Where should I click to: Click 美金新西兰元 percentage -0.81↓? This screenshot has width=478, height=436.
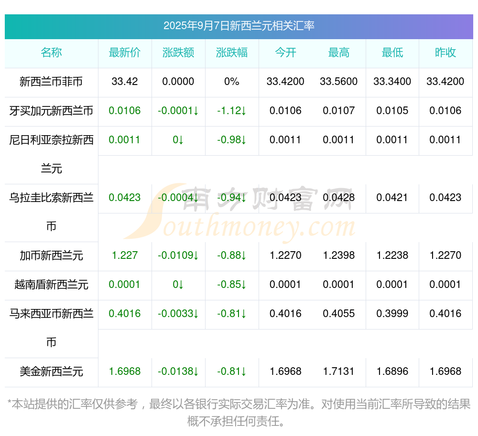point(232,372)
